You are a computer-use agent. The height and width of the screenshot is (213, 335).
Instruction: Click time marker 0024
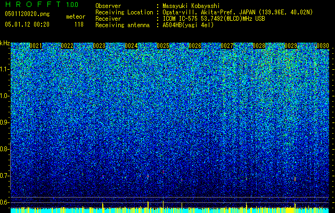(x=131, y=46)
